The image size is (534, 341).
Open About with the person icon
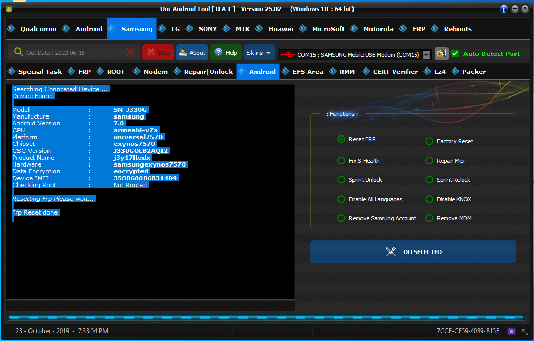coord(192,53)
